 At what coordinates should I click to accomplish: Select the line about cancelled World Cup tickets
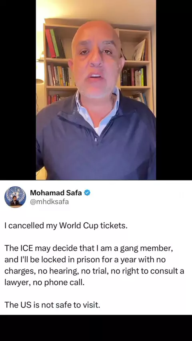66,226
